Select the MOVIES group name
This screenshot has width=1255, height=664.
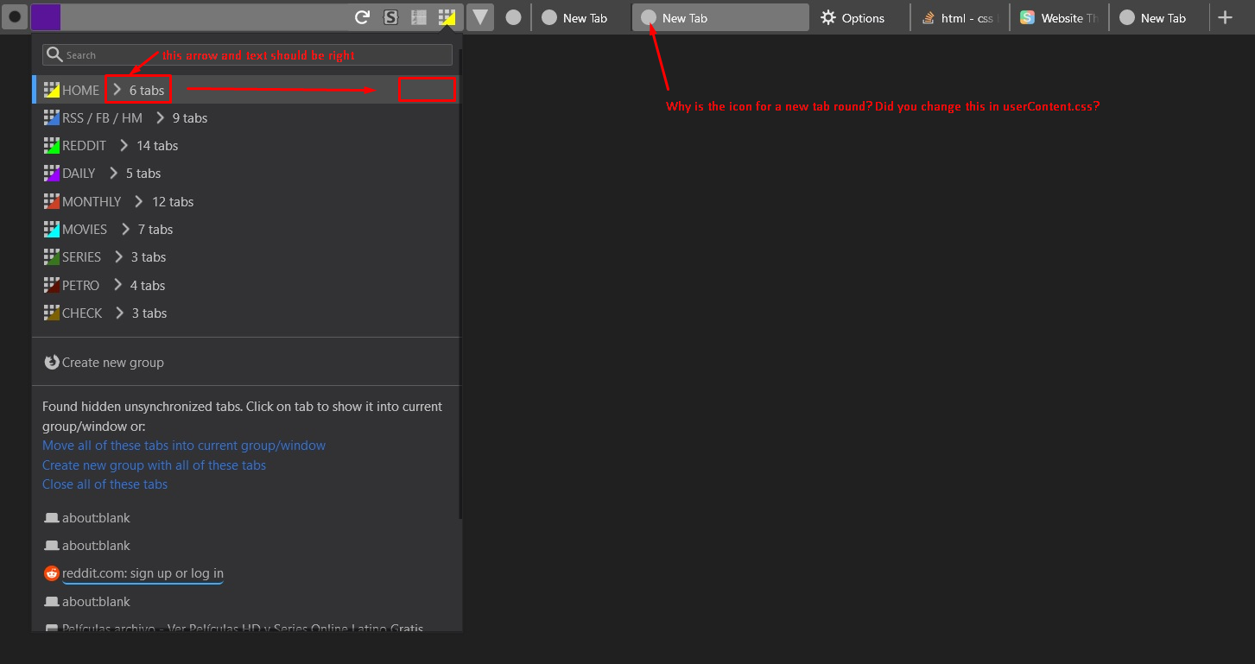click(x=85, y=229)
